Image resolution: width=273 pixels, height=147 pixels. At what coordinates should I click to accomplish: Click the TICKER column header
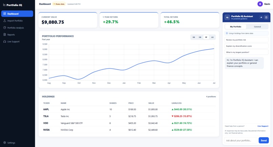point(46,103)
